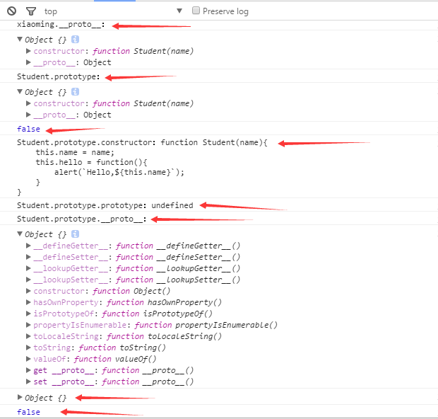
Task: Expand the toString property
Action: click(28, 348)
